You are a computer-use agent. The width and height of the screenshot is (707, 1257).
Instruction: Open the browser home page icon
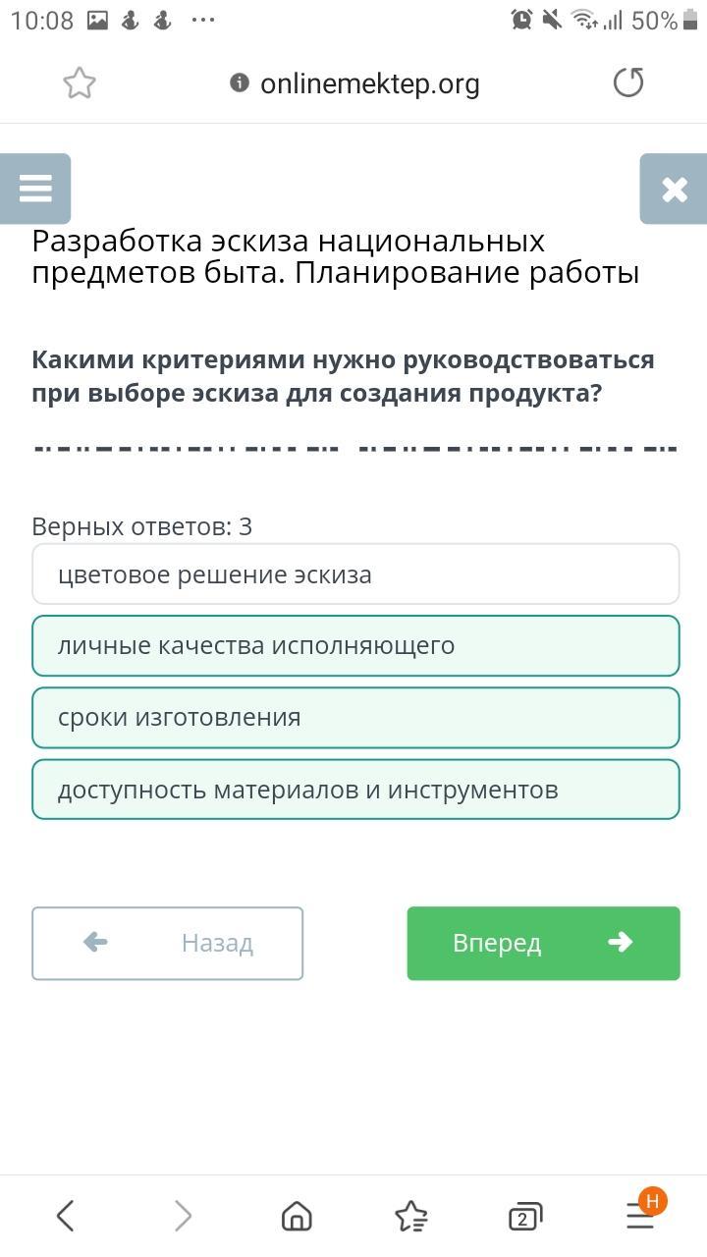pyautogui.click(x=296, y=1217)
